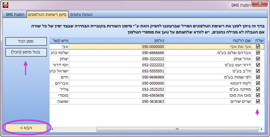Click phone number 050-6565656
The width and height of the screenshot is (270, 137).
(x=153, y=95)
